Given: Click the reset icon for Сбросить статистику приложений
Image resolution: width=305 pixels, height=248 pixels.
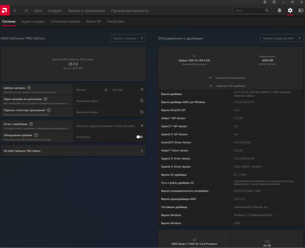Looking at the screenshot, I should (x=142, y=112).
